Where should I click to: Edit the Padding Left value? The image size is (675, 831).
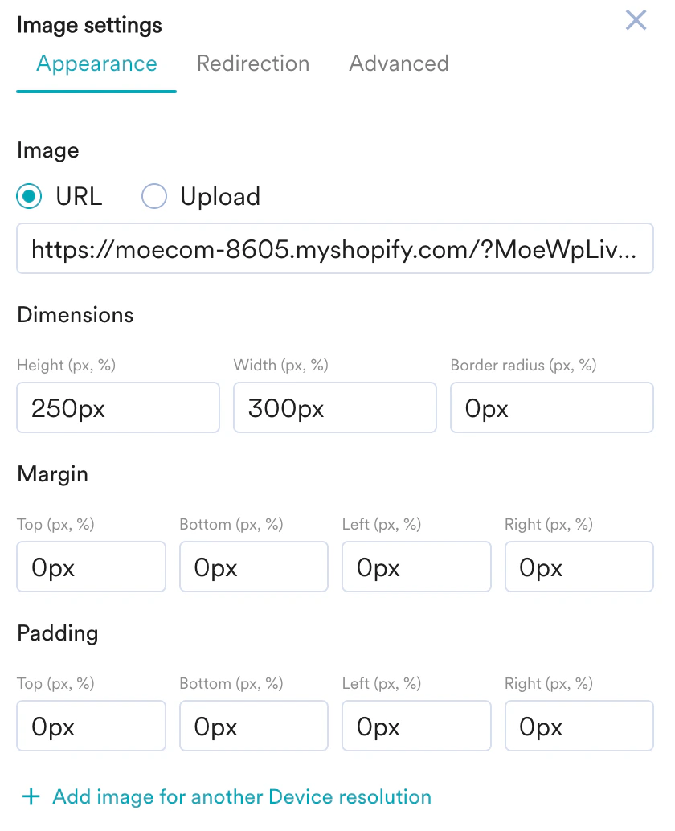416,726
